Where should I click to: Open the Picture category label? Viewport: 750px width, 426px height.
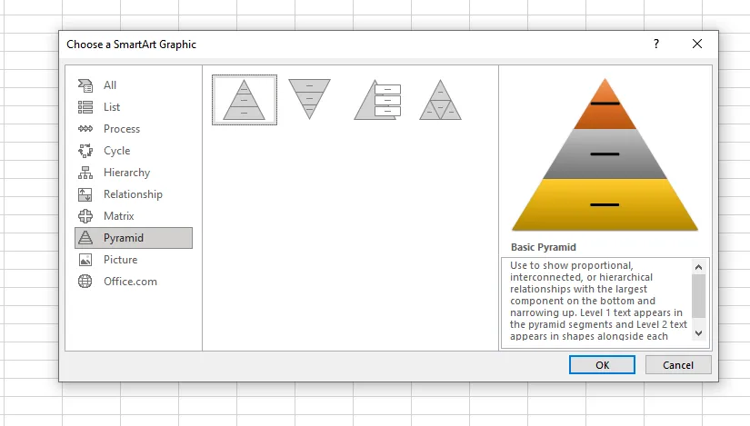tap(121, 260)
